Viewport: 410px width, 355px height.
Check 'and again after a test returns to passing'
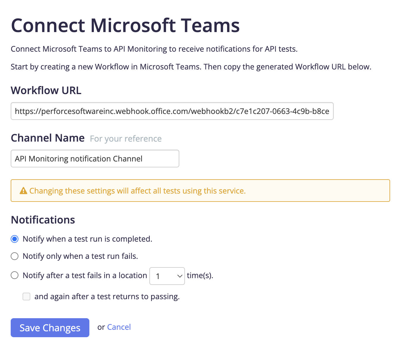click(26, 297)
